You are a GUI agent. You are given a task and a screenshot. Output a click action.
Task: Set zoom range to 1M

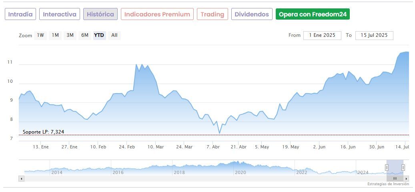click(55, 35)
